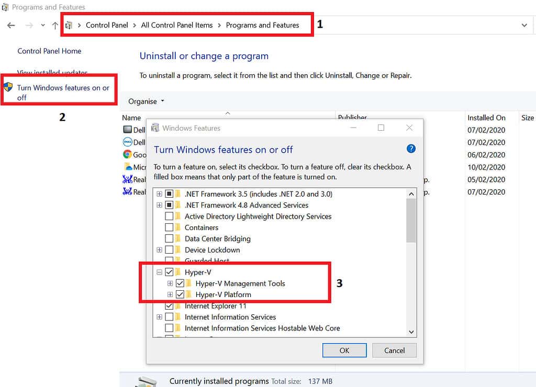Click the features list scroll down arrow
Image resolution: width=536 pixels, height=387 pixels.
[x=411, y=332]
